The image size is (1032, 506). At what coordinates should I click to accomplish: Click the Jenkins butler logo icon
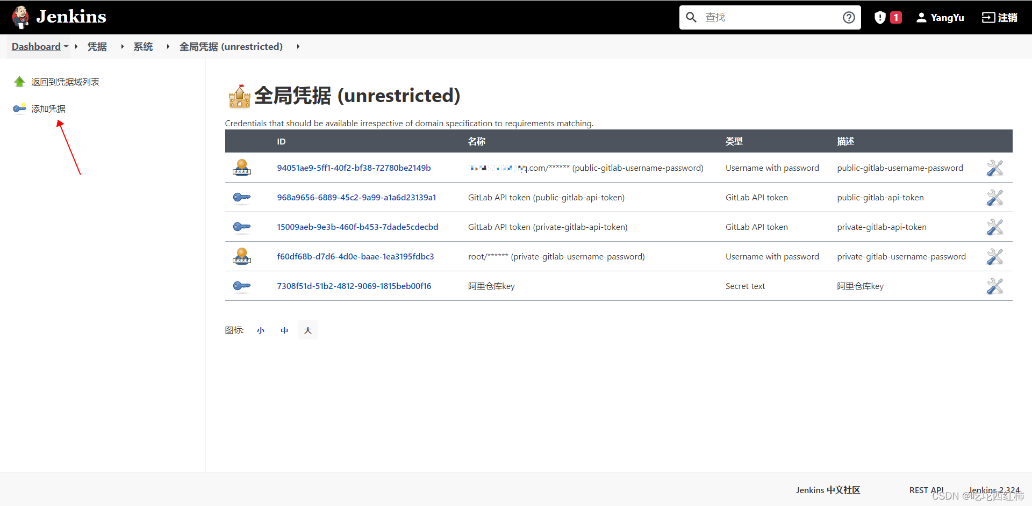tap(21, 17)
